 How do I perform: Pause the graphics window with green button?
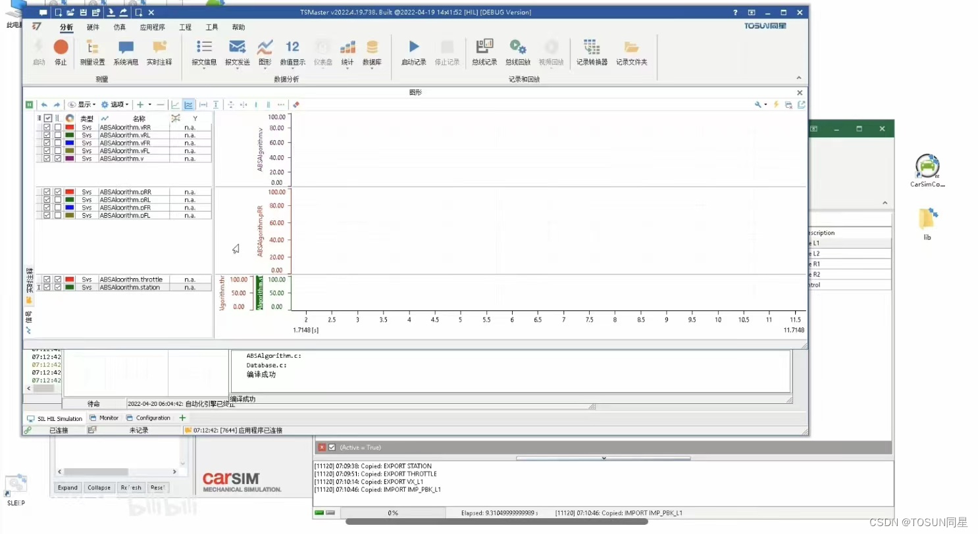(x=29, y=105)
